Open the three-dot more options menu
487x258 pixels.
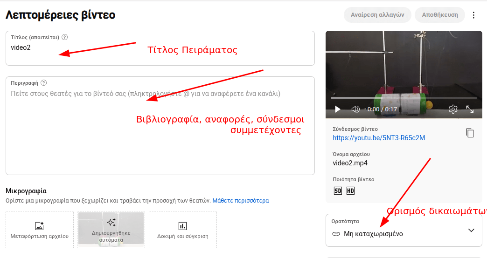(x=474, y=15)
